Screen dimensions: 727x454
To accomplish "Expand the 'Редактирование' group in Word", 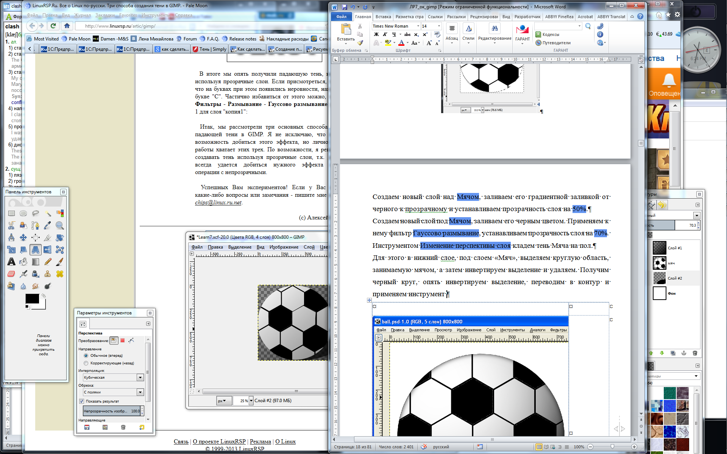I will (495, 34).
